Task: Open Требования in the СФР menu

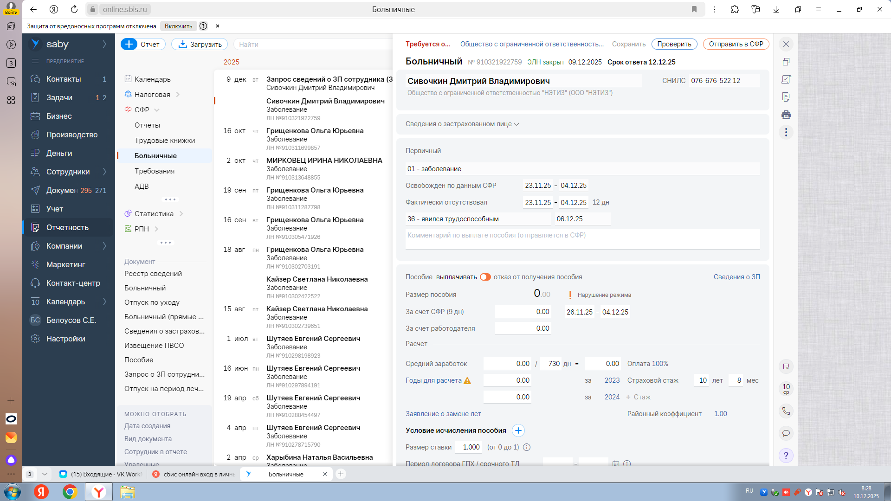Action: pos(154,171)
